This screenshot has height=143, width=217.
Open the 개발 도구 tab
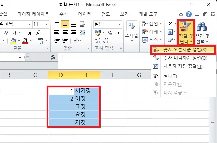[x=148, y=14]
